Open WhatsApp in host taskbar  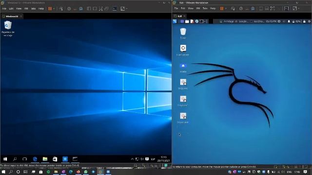[x=86, y=172]
